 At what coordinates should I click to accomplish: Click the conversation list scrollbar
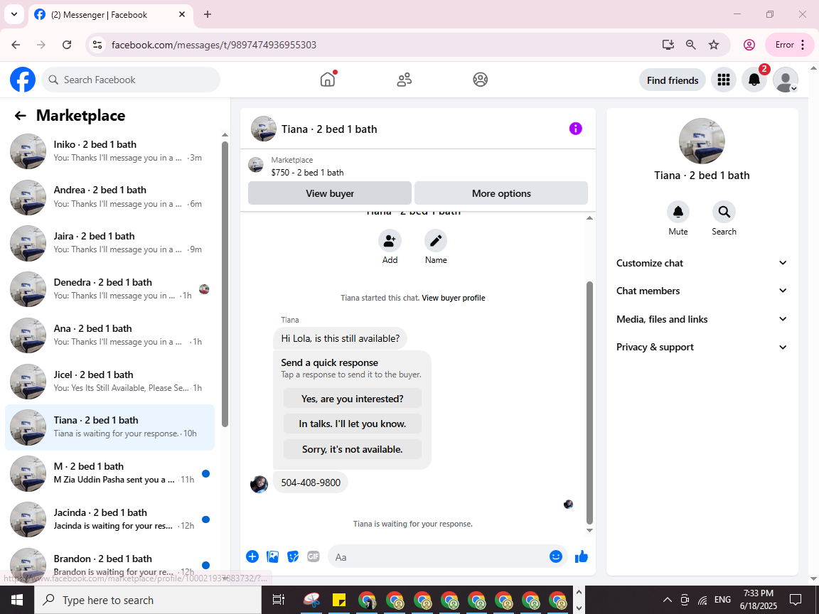[x=225, y=284]
